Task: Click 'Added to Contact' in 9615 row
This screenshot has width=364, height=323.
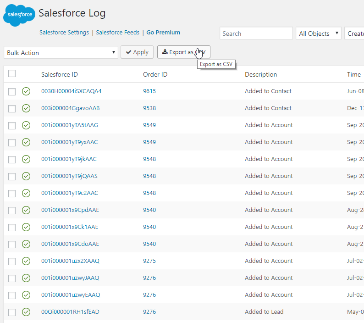Action: pos(268,91)
